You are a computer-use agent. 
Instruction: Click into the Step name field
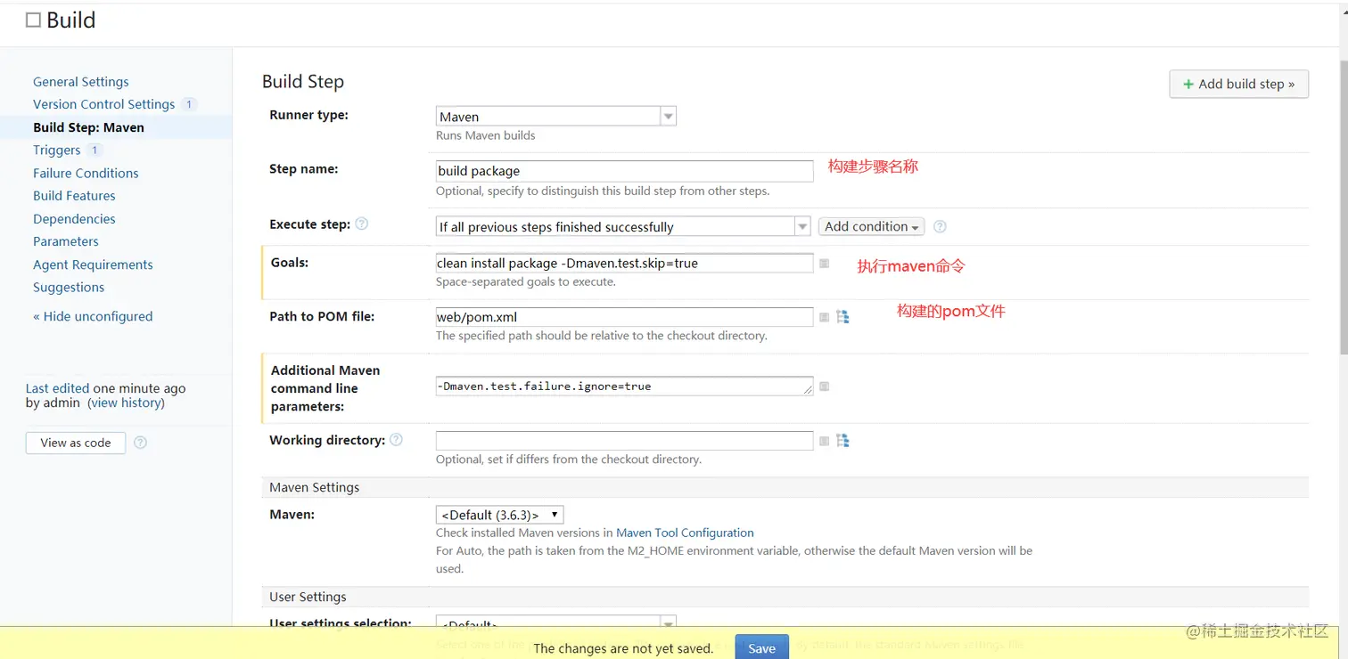coord(624,171)
